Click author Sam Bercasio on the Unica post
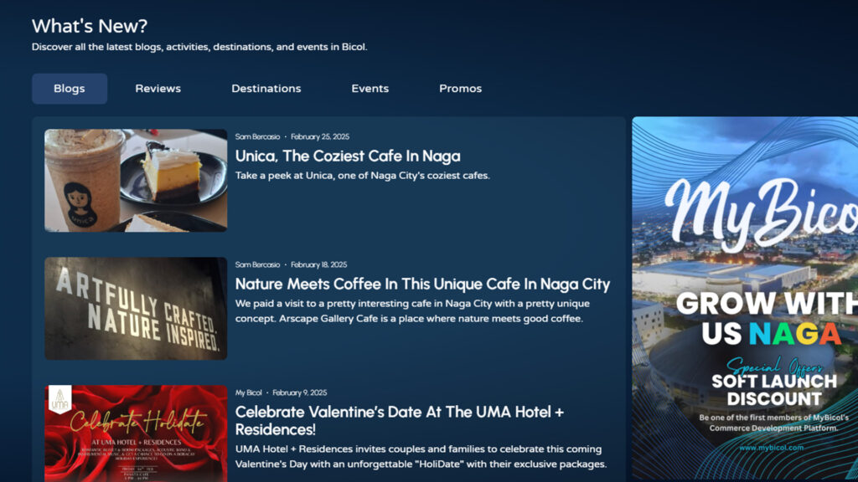Viewport: 858px width, 482px height. point(258,136)
